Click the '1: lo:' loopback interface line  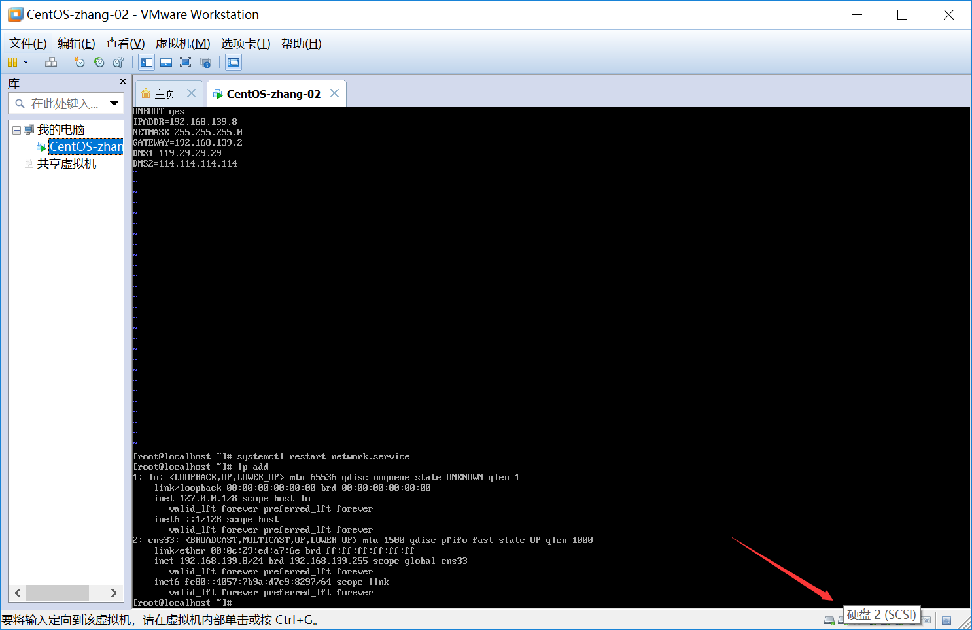pyautogui.click(x=326, y=477)
